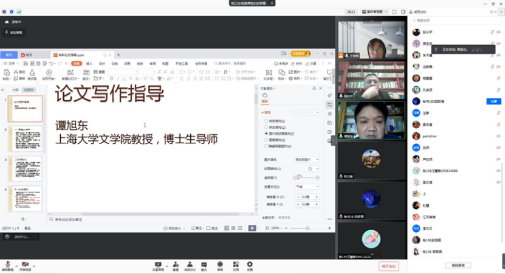Click the Share Screen icon in meeting toolbar

pyautogui.click(x=158, y=264)
